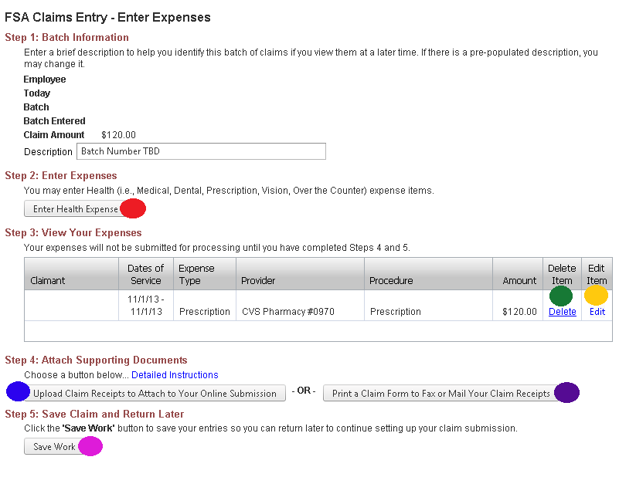
Task: Click the $120.00 amount in expense row
Action: point(519,312)
